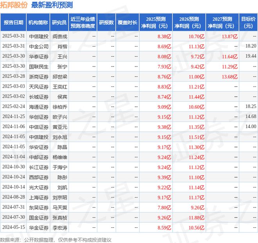Image resolution: width=258 pixels, height=243 pixels.
Task: Select 光大证券 institution cell
Action: (39, 187)
